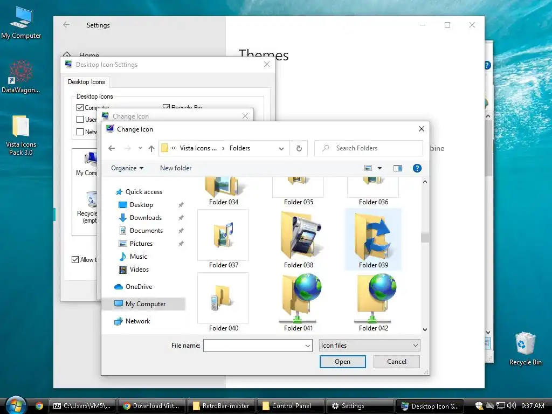
Task: Click the File name input box
Action: 254,346
